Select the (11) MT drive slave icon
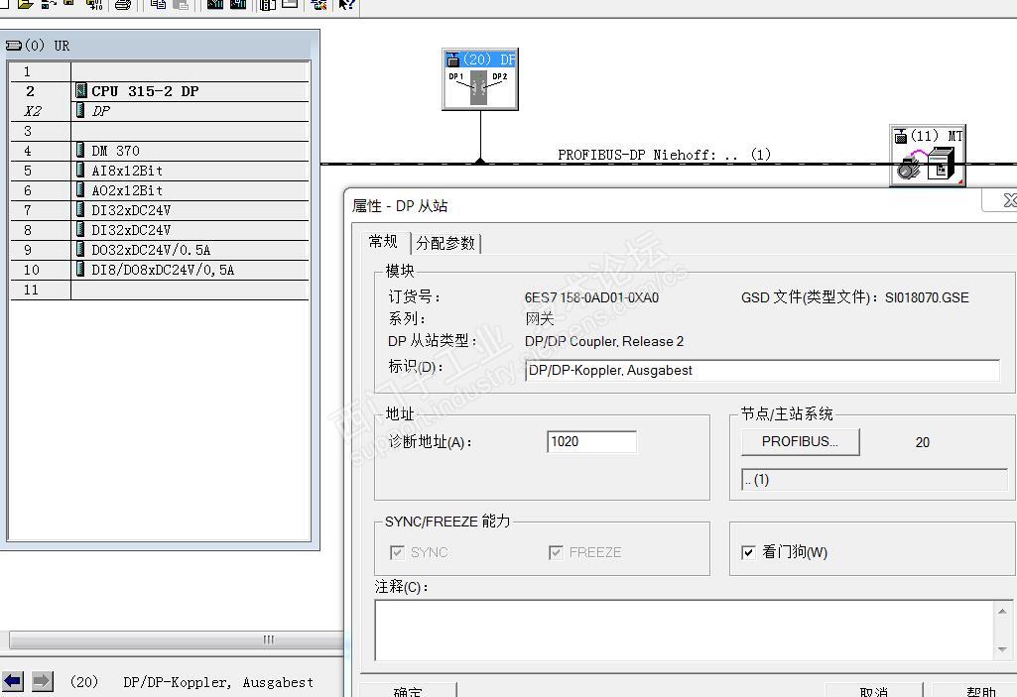 (x=928, y=156)
